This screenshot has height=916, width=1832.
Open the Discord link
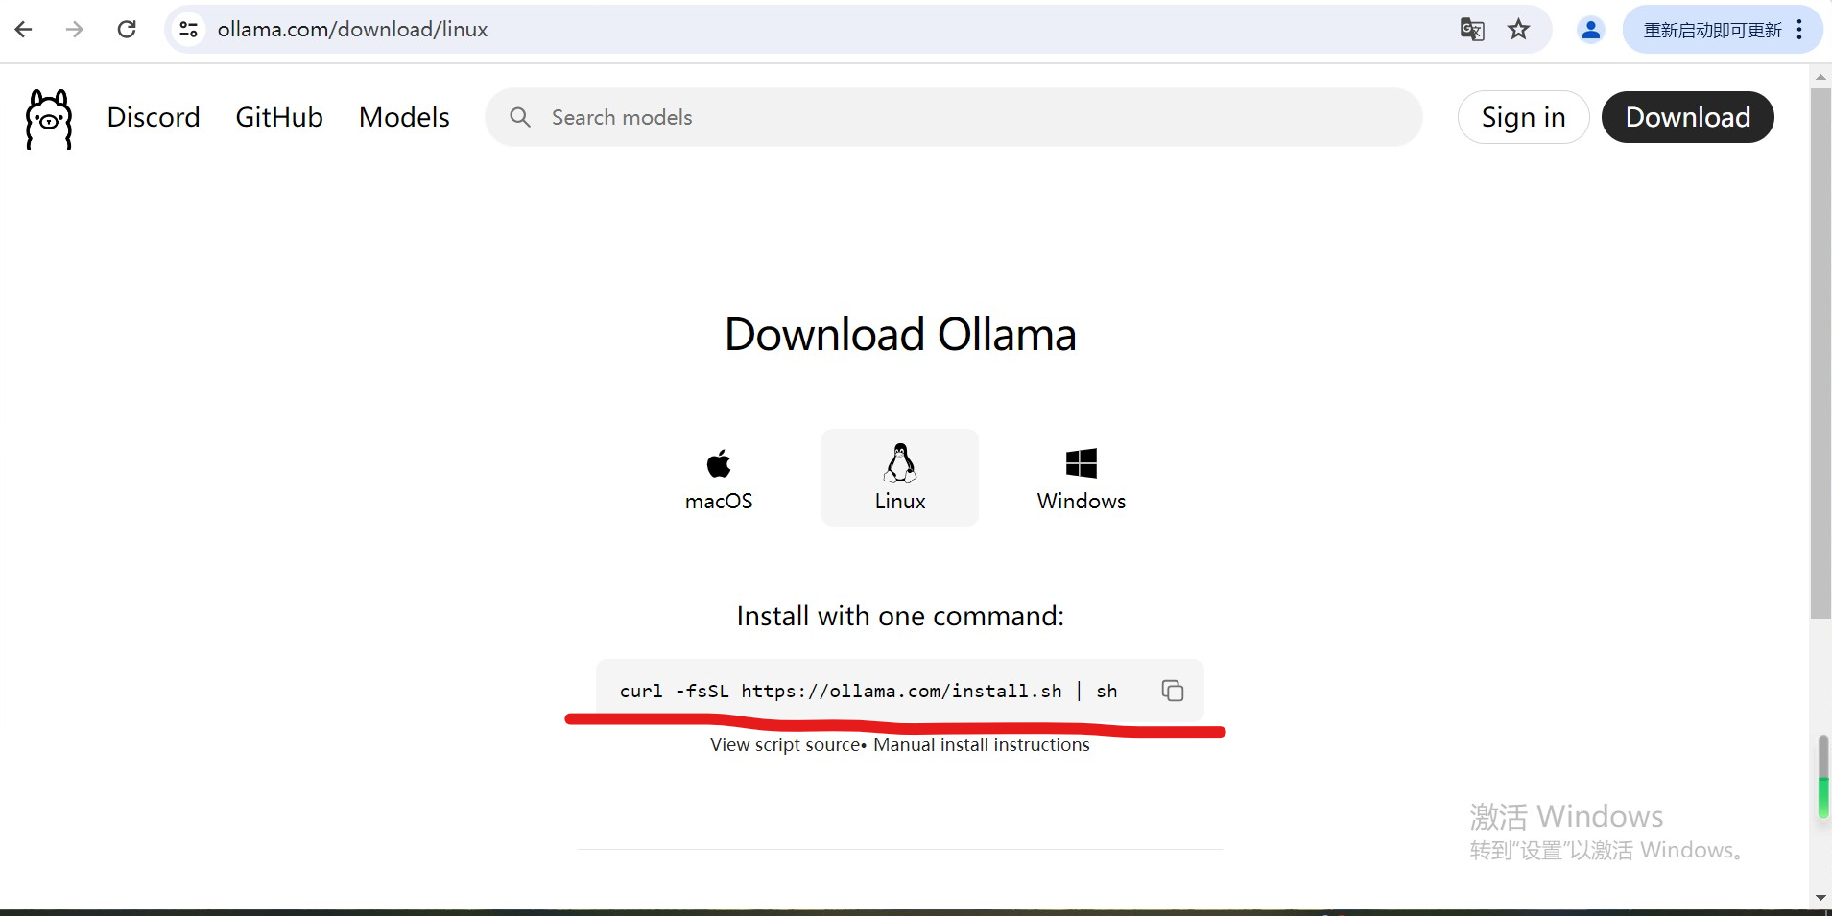(154, 117)
